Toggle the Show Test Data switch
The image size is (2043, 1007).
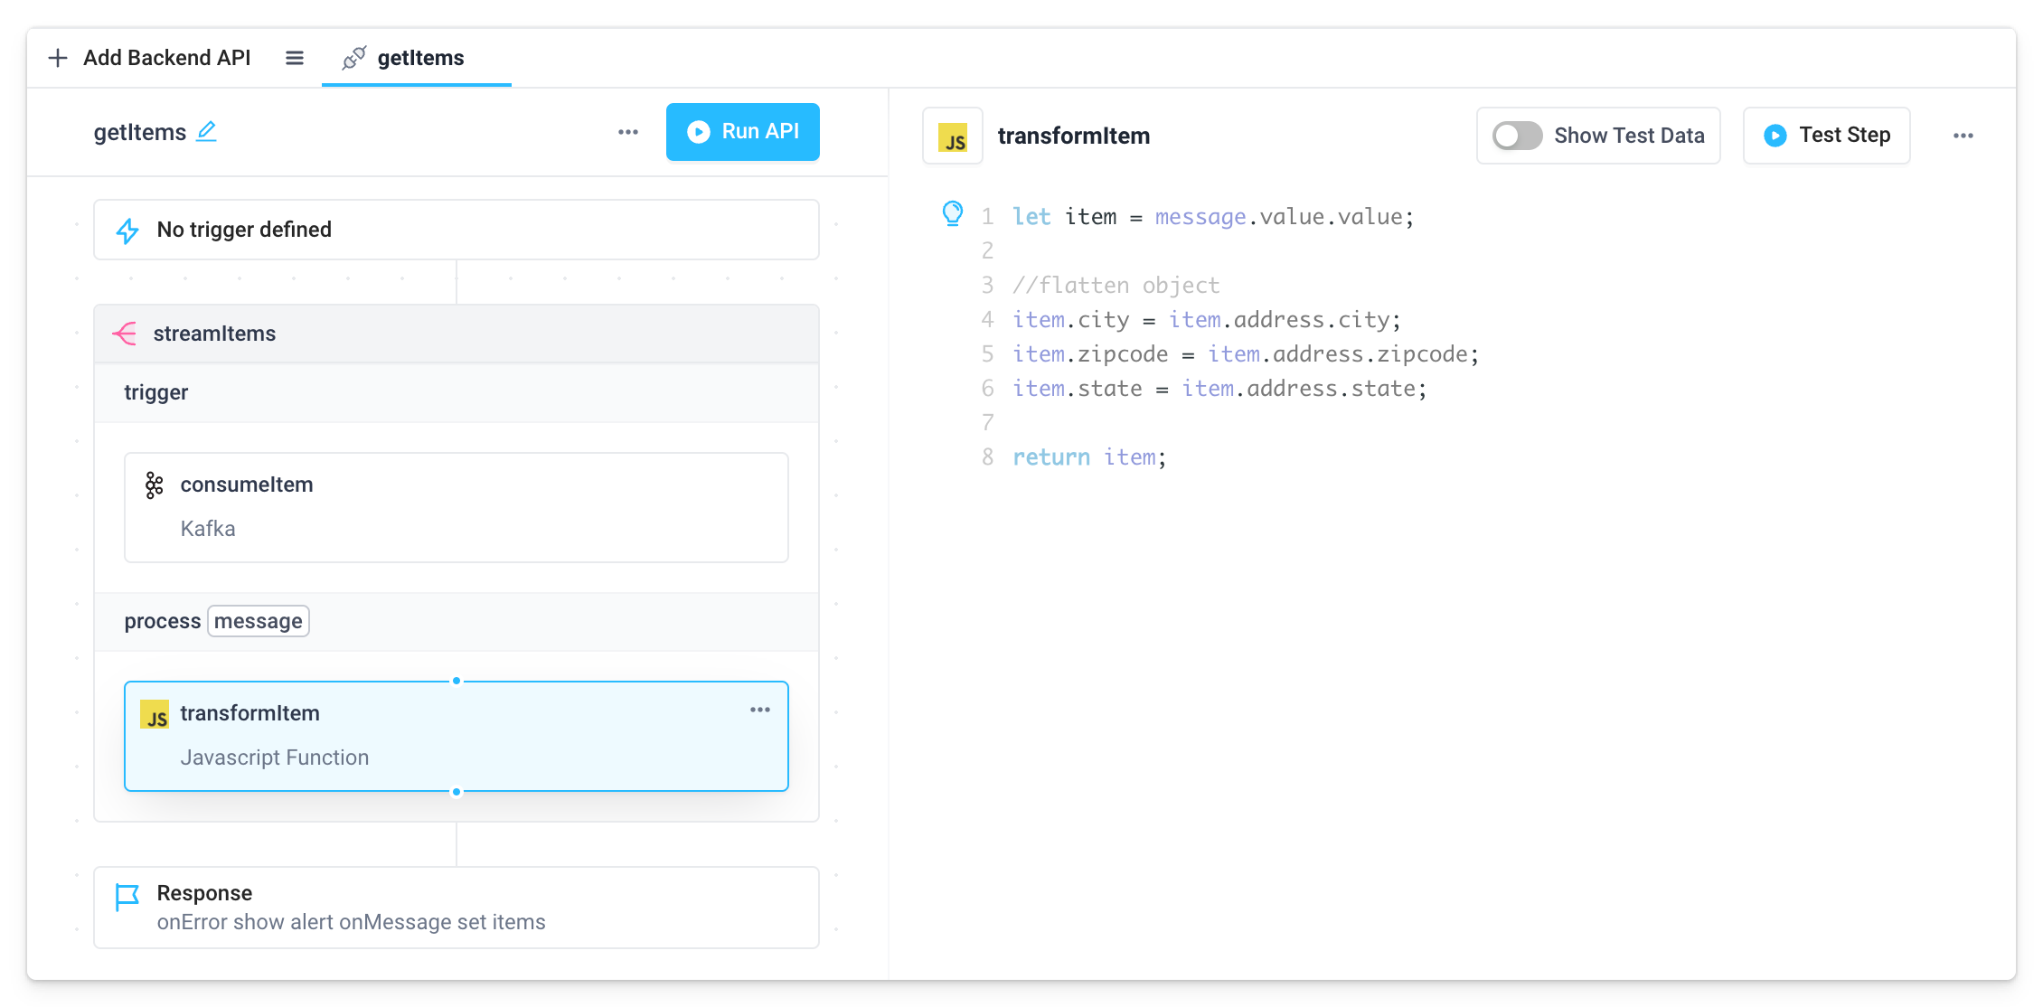(x=1517, y=136)
